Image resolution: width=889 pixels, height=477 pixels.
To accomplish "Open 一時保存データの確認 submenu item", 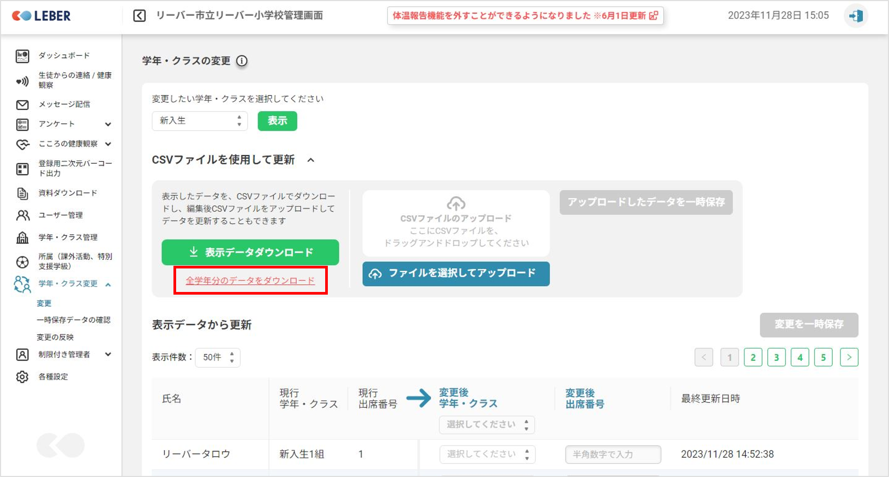I will 74,320.
